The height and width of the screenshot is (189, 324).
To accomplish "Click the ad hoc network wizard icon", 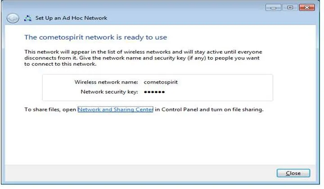I will [28, 18].
